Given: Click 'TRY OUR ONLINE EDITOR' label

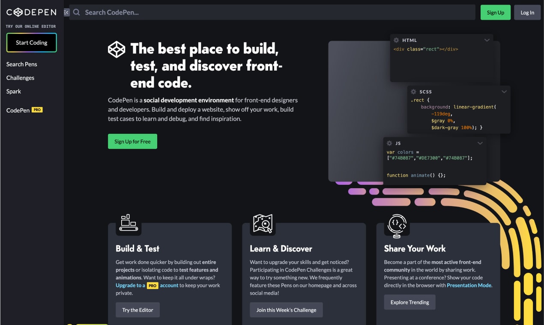Looking at the screenshot, I should point(31,27).
